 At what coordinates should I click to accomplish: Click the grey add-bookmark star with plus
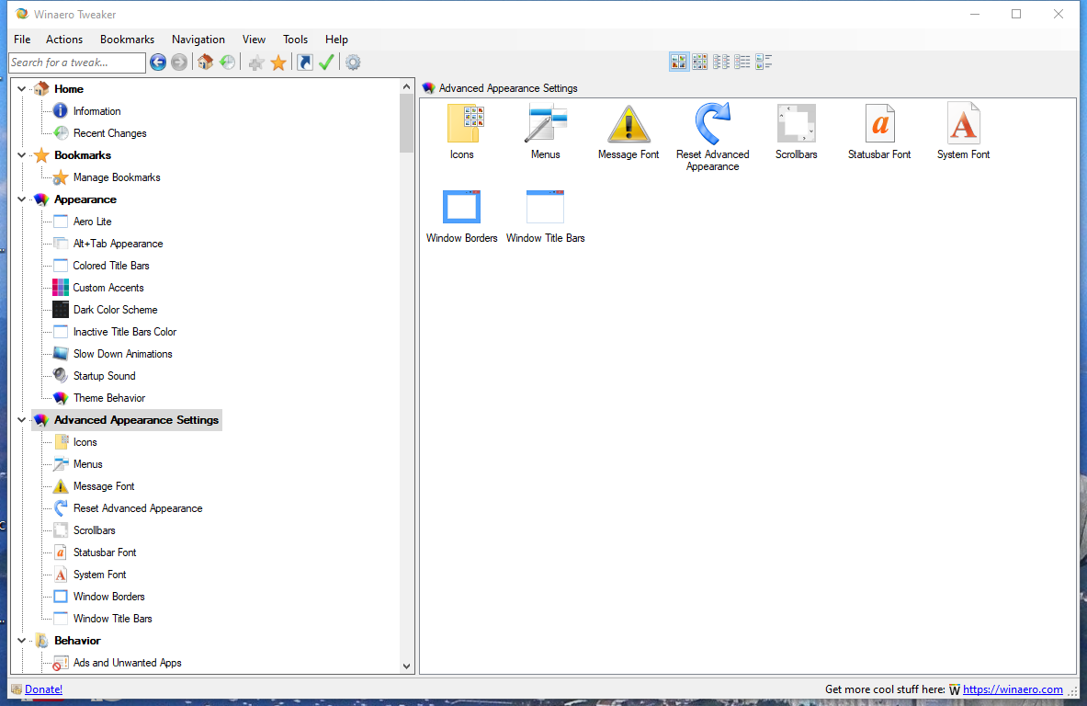(x=256, y=63)
